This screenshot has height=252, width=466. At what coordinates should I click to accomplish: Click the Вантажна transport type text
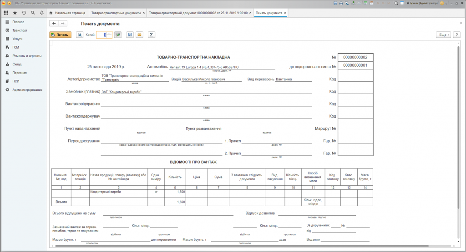284,79
